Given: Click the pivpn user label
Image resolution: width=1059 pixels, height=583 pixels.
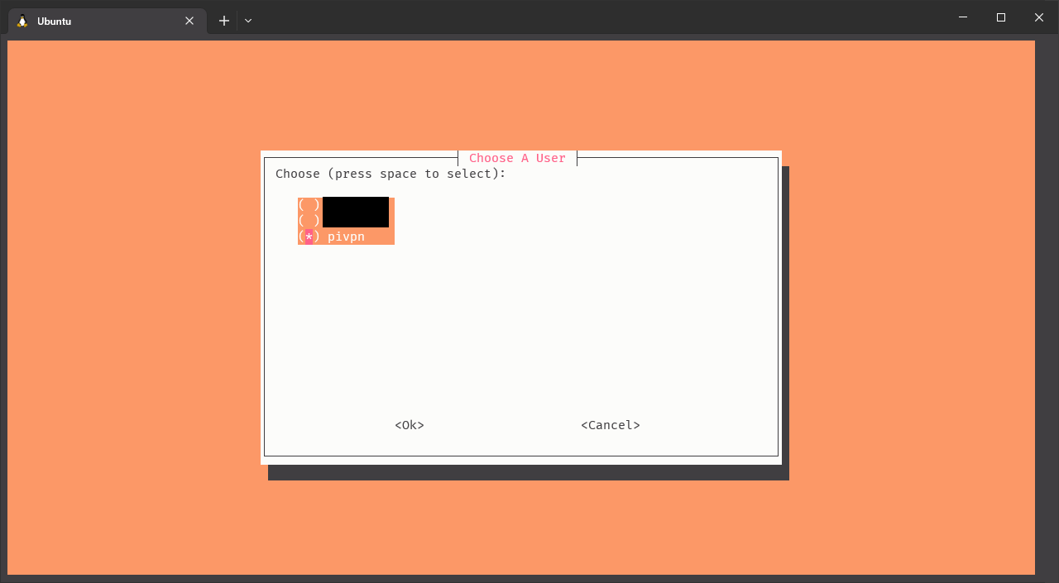Looking at the screenshot, I should point(346,237).
